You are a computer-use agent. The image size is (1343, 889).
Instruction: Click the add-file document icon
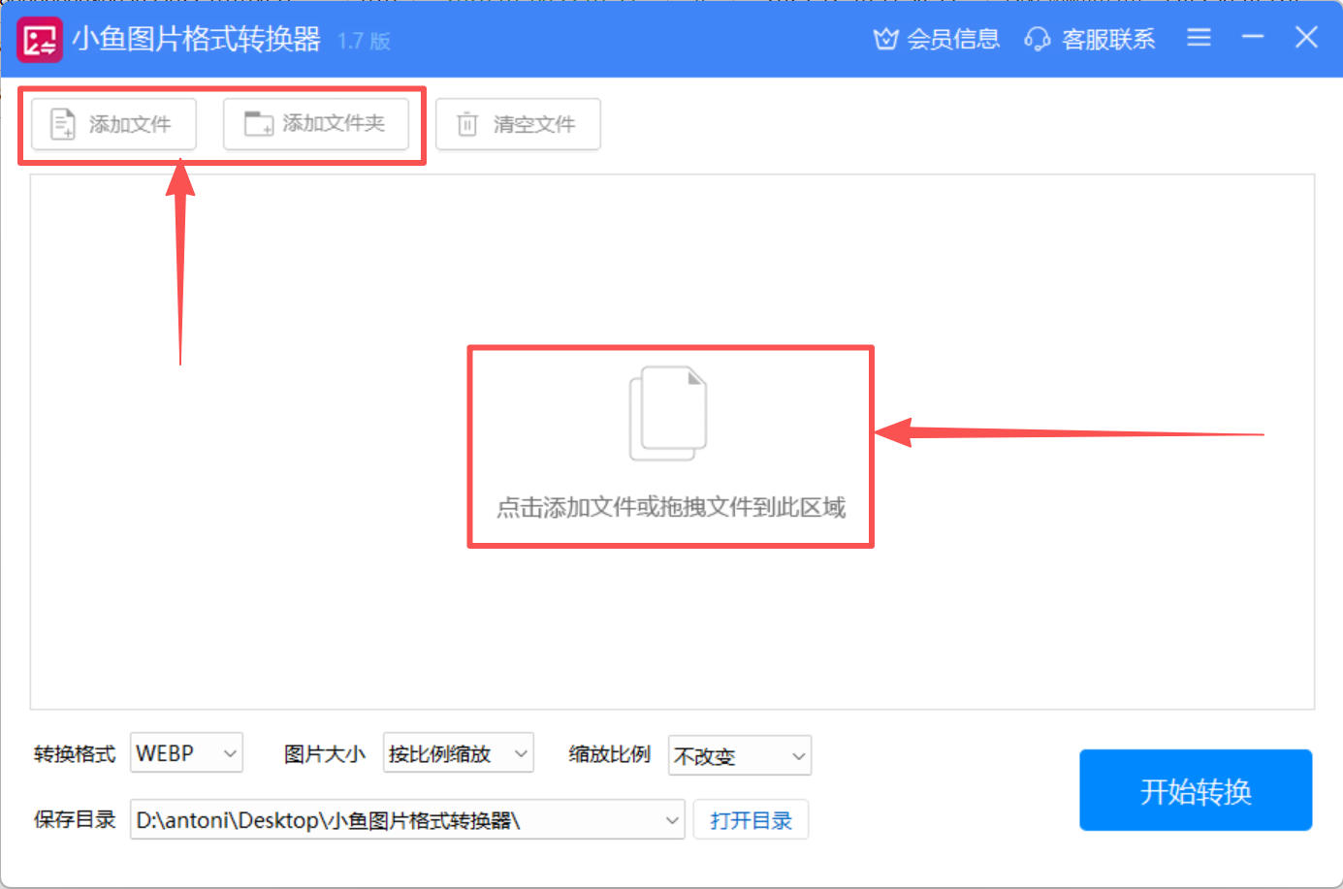(63, 124)
